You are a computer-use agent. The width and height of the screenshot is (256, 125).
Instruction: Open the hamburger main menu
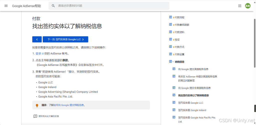click(x=6, y=6)
